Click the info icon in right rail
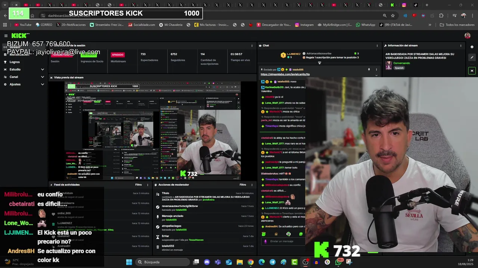478x268 pixels. point(472,47)
